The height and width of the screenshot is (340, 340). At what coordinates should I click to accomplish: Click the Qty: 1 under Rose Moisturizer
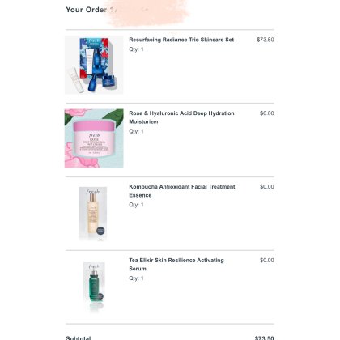click(136, 131)
